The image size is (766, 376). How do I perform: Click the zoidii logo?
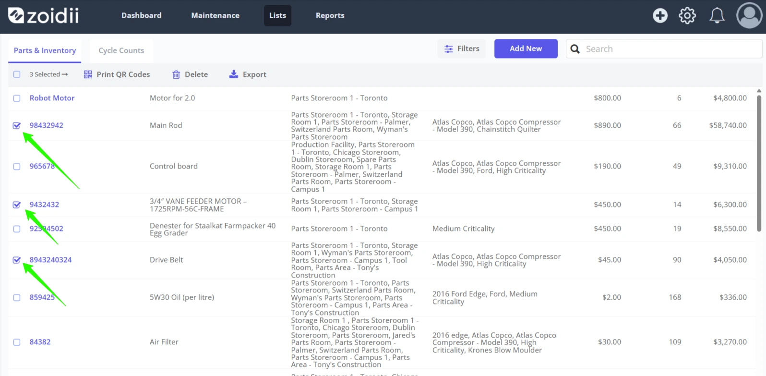point(44,15)
